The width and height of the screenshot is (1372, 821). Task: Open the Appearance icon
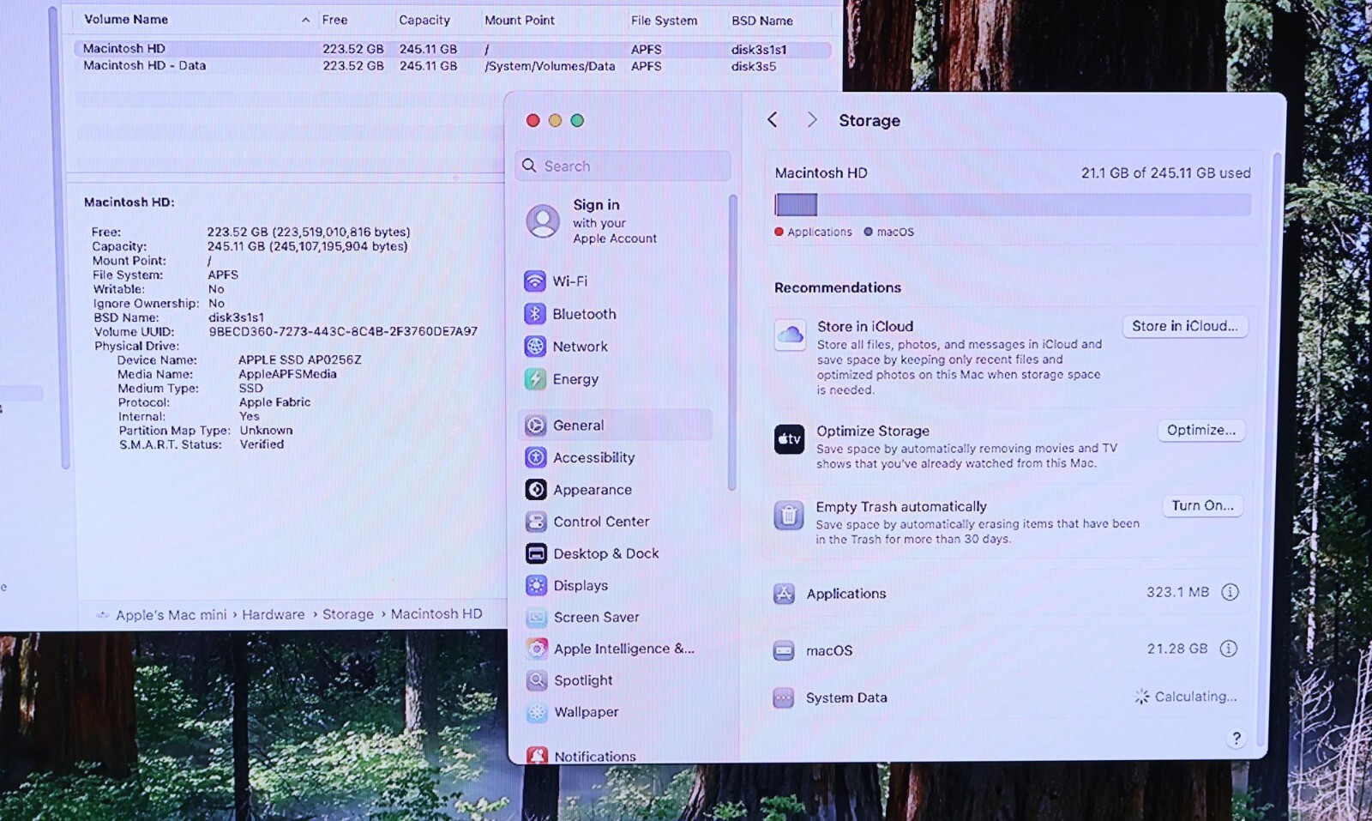[536, 490]
